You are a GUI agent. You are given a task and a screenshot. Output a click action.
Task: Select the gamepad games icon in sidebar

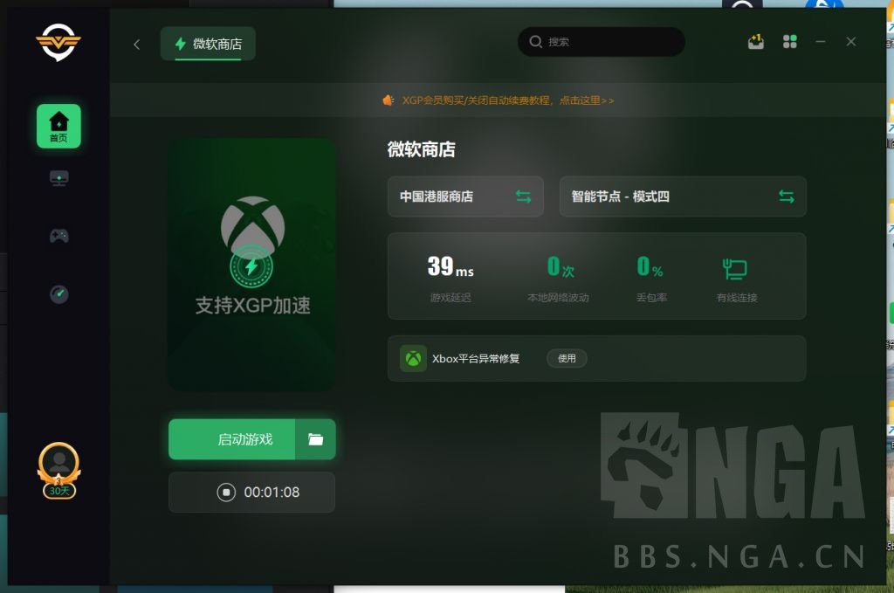[58, 236]
